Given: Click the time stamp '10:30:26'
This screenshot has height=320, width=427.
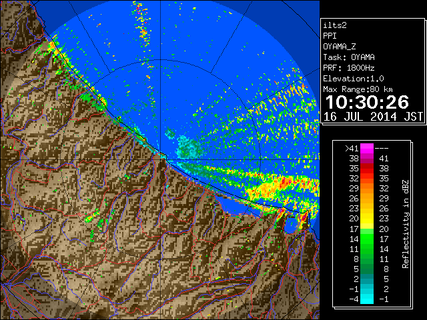Looking at the screenshot, I should [367, 102].
